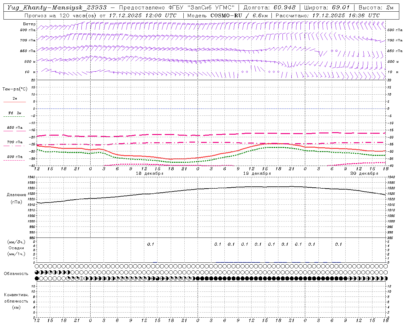Click the 2м temperature legend line
Screen dimensions: 404x323
15,102
